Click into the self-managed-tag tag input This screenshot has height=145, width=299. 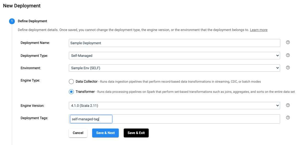coord(91,119)
